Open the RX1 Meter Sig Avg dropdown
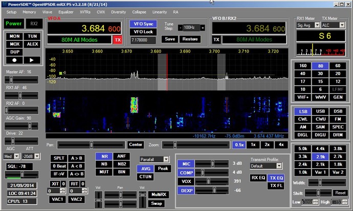Screen dimensions: 353x211 317,25
